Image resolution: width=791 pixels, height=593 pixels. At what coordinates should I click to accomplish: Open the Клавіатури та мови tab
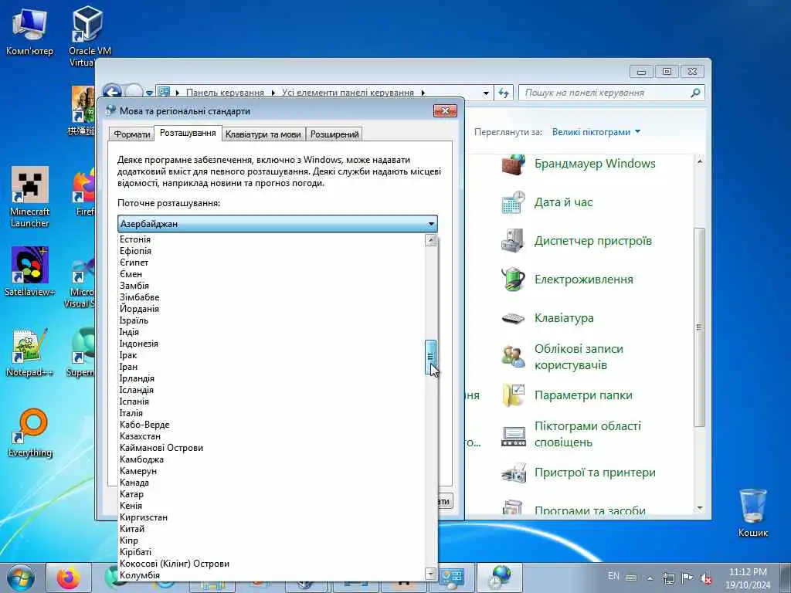click(263, 134)
